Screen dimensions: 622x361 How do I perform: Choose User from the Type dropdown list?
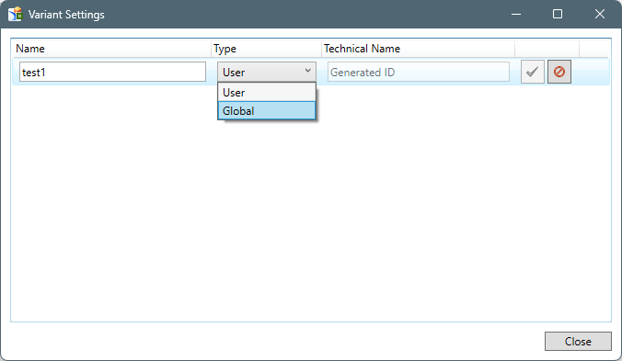tap(267, 93)
